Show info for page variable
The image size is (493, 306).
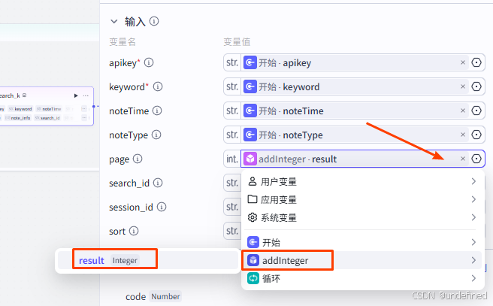(138, 159)
